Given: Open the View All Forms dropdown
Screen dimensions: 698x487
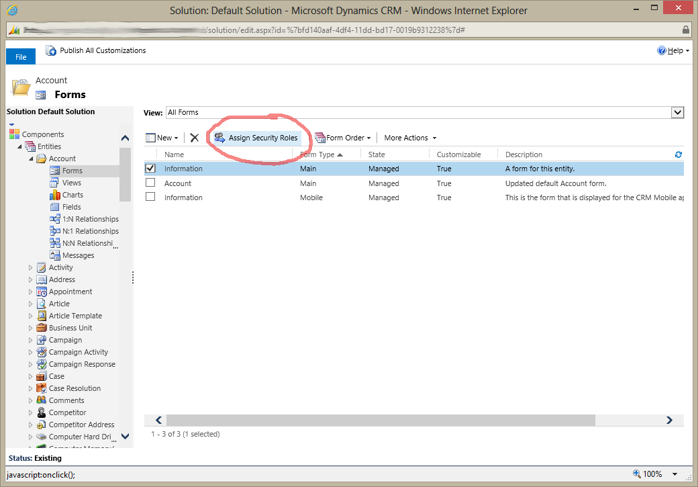Looking at the screenshot, I should click(x=677, y=112).
